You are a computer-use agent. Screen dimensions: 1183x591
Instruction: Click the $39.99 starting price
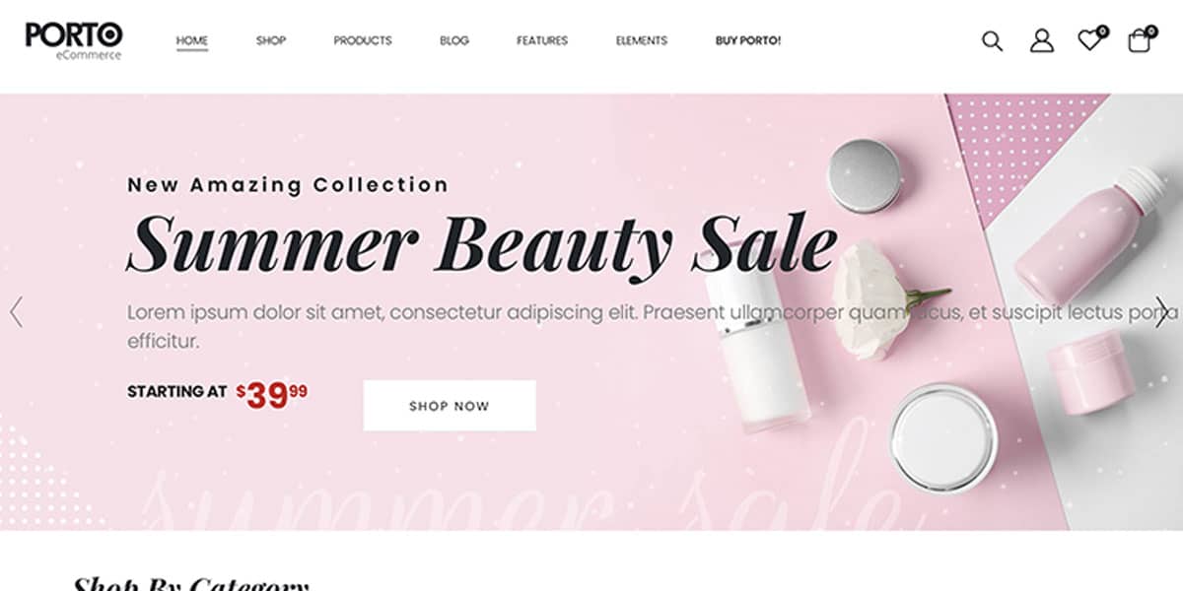[x=272, y=394]
